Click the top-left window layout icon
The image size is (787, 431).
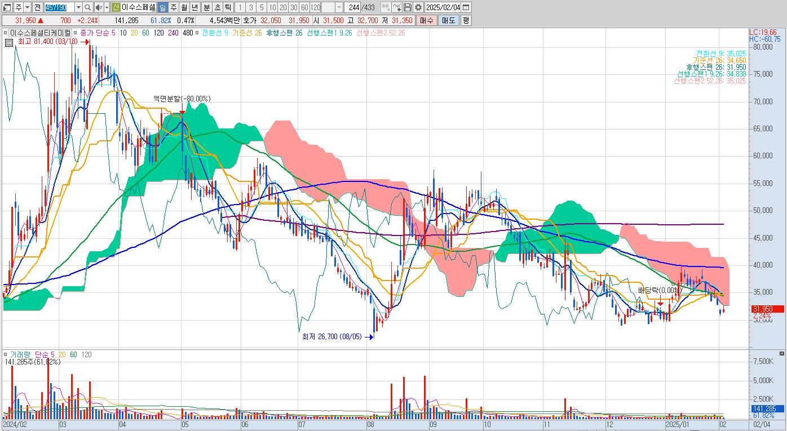click(7, 7)
